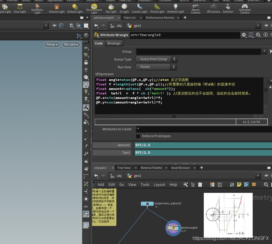Toggle pin on the viewport pane
This screenshot has height=244, width=272.
54,26
